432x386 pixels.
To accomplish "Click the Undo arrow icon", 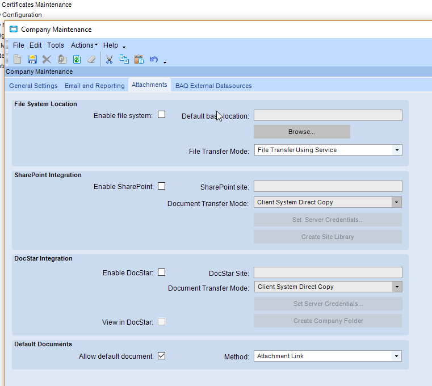I will tap(153, 59).
